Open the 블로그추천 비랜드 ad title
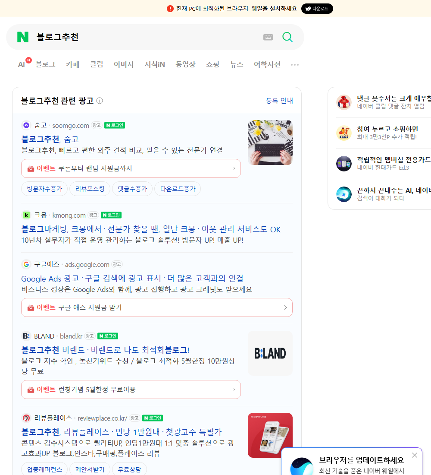 tap(105, 350)
